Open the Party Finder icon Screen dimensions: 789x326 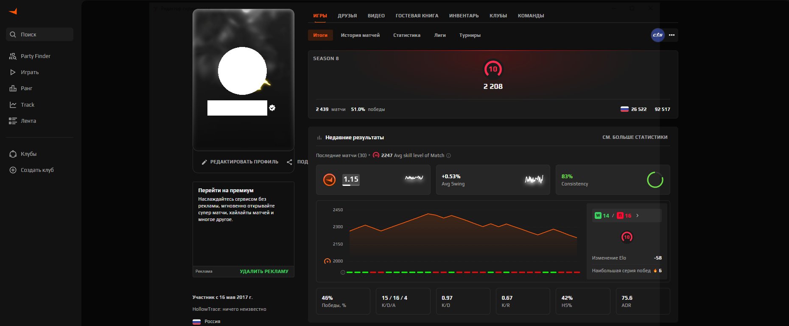[x=13, y=56]
